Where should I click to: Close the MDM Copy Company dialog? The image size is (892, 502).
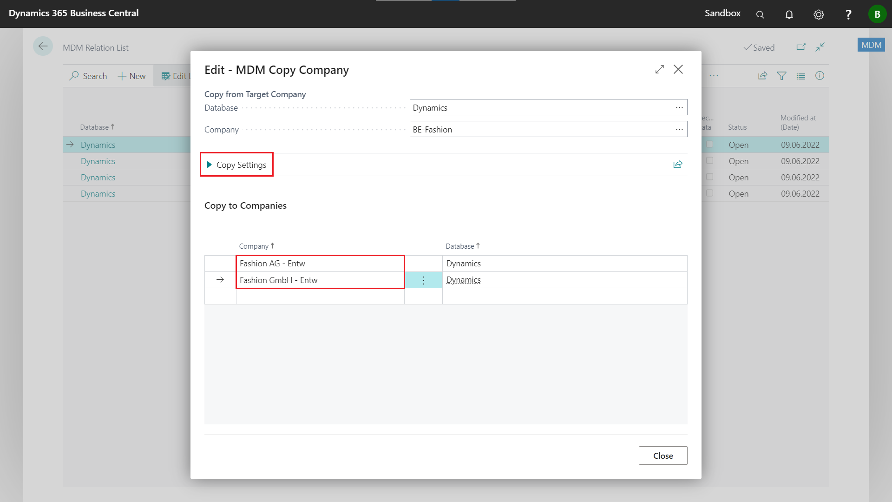(x=678, y=69)
